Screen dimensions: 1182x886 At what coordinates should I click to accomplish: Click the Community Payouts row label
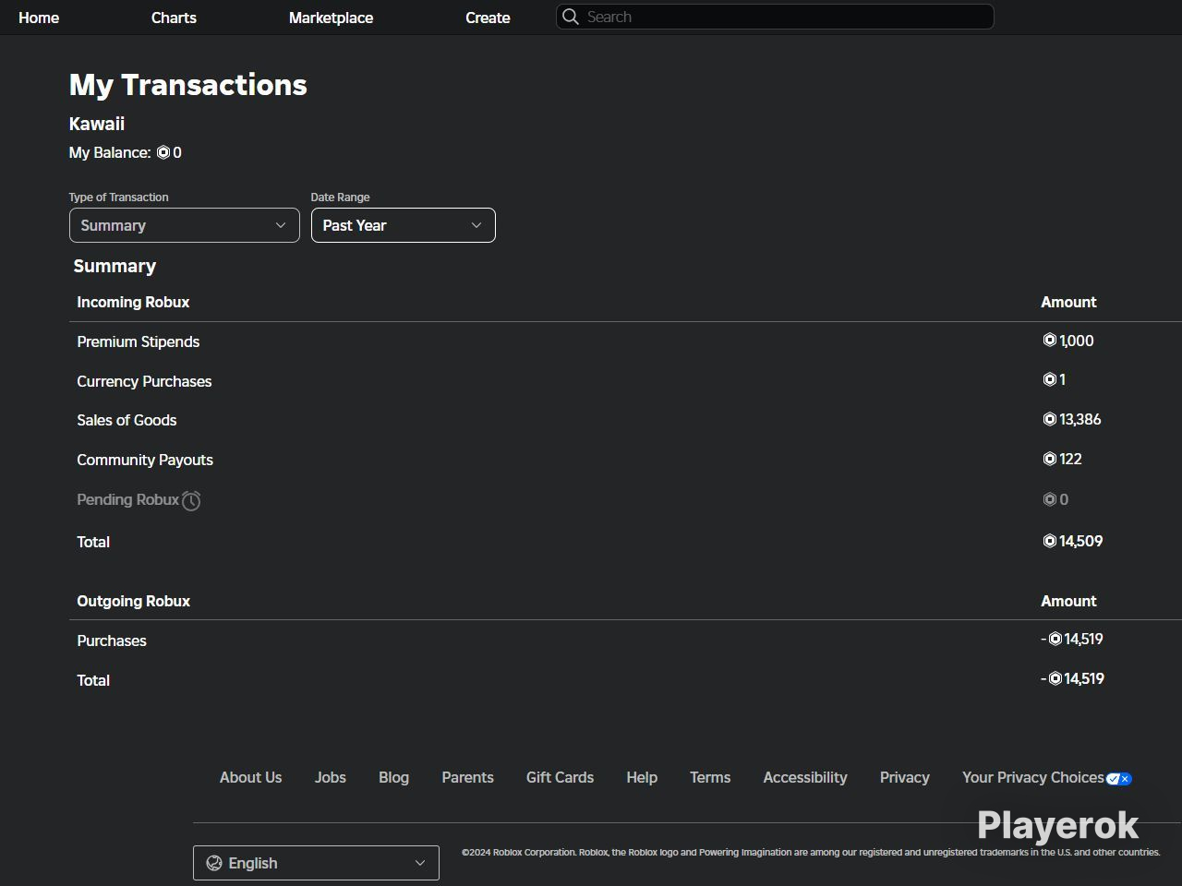[x=145, y=460]
